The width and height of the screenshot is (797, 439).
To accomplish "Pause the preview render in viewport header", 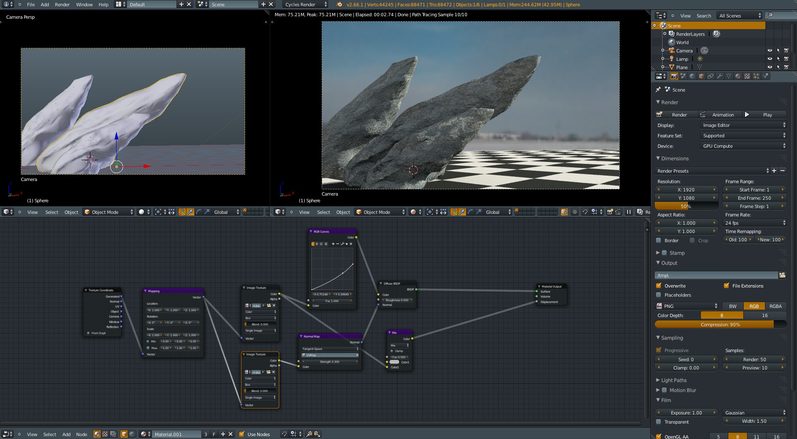I will [x=629, y=212].
